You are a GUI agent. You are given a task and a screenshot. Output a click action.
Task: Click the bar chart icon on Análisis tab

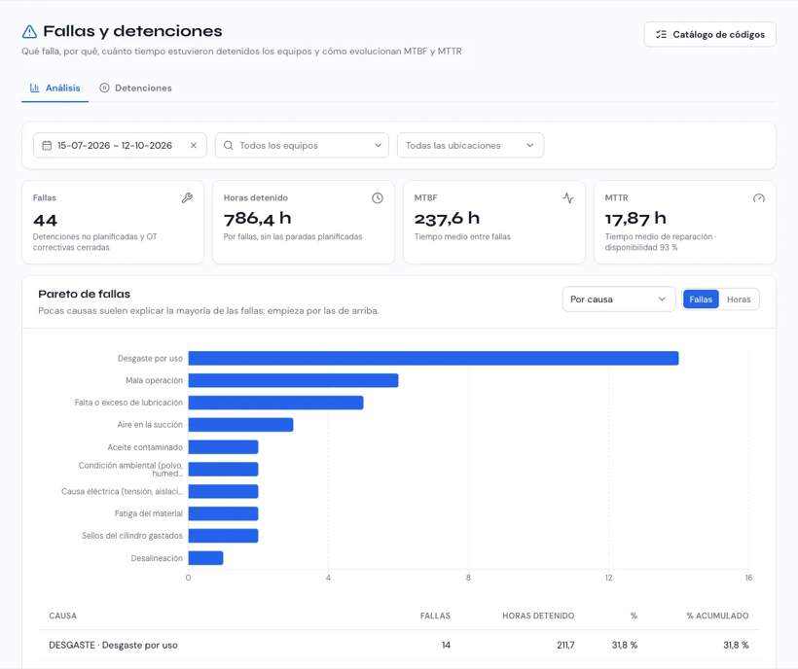coord(35,88)
